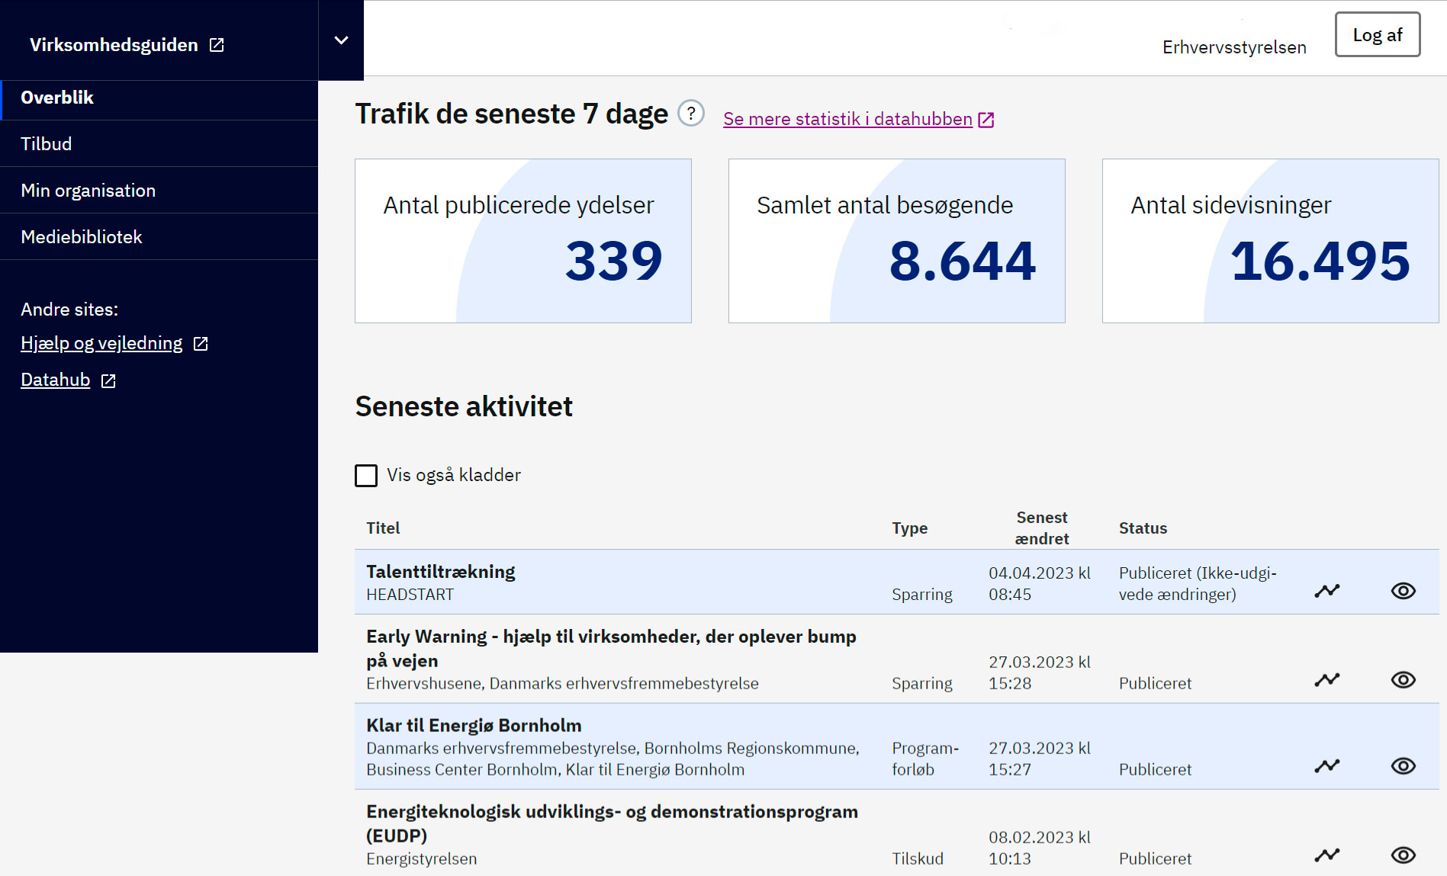The height and width of the screenshot is (876, 1447).
Task: Open the Tilbud menu item
Action: 47,144
